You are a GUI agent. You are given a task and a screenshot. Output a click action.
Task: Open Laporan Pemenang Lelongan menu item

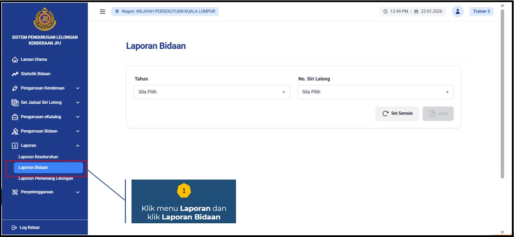pos(46,179)
